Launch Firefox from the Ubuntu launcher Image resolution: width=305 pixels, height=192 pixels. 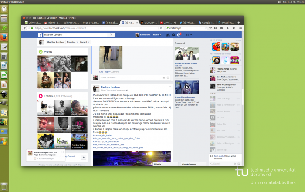tap(4, 37)
